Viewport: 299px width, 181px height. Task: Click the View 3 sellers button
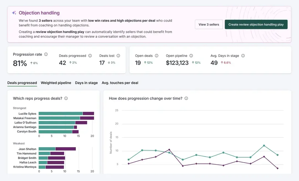pyautogui.click(x=209, y=24)
